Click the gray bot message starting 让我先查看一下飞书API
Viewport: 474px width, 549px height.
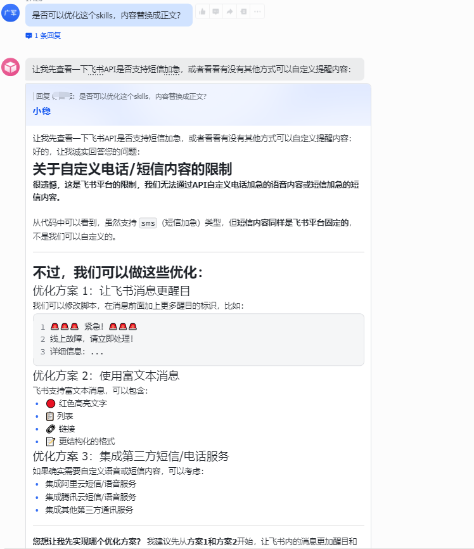(195, 69)
